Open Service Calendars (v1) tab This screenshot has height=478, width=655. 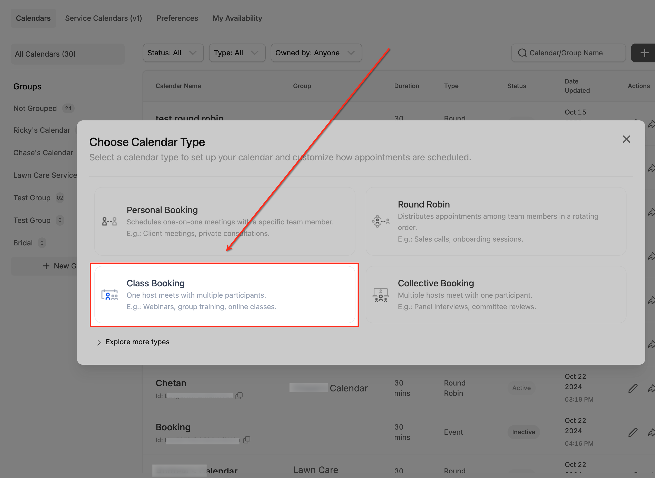point(103,18)
